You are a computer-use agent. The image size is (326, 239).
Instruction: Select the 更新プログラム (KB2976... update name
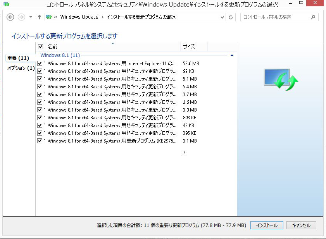pos(112,141)
